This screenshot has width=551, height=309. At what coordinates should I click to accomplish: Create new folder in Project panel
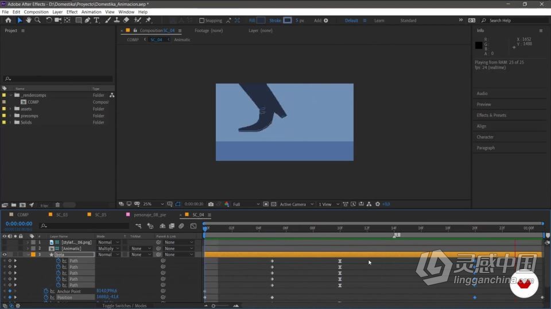tap(14, 205)
